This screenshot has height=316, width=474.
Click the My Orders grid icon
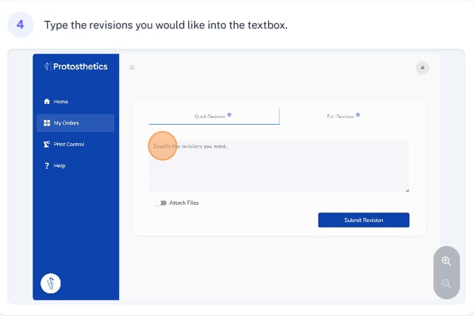(x=47, y=123)
